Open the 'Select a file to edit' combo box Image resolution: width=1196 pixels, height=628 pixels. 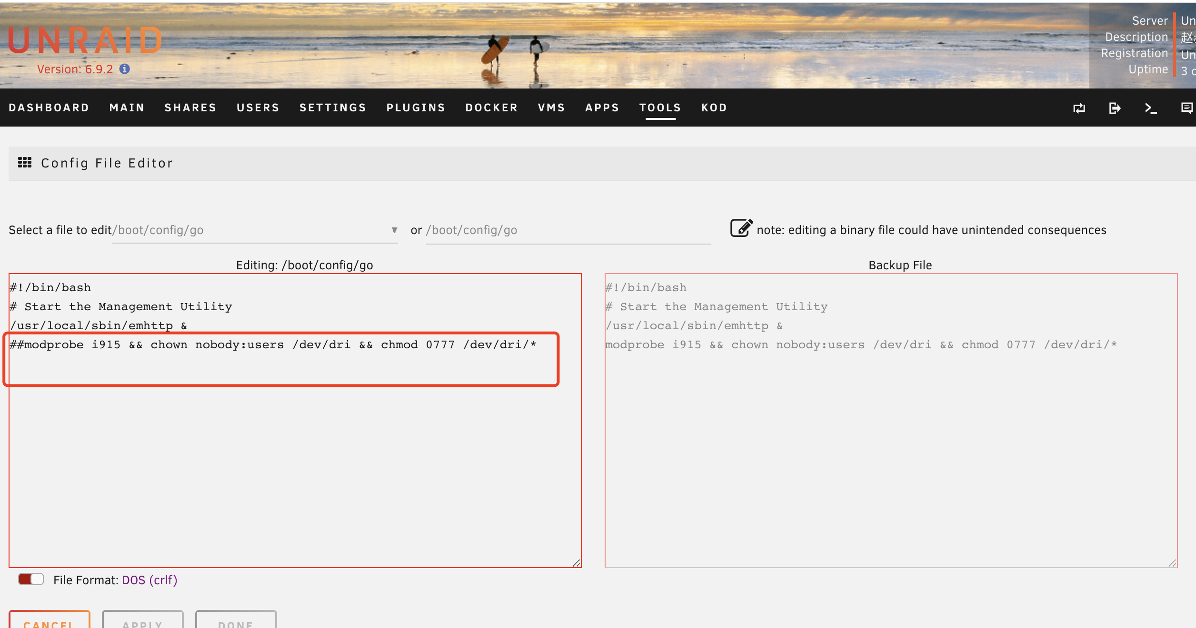tap(255, 230)
